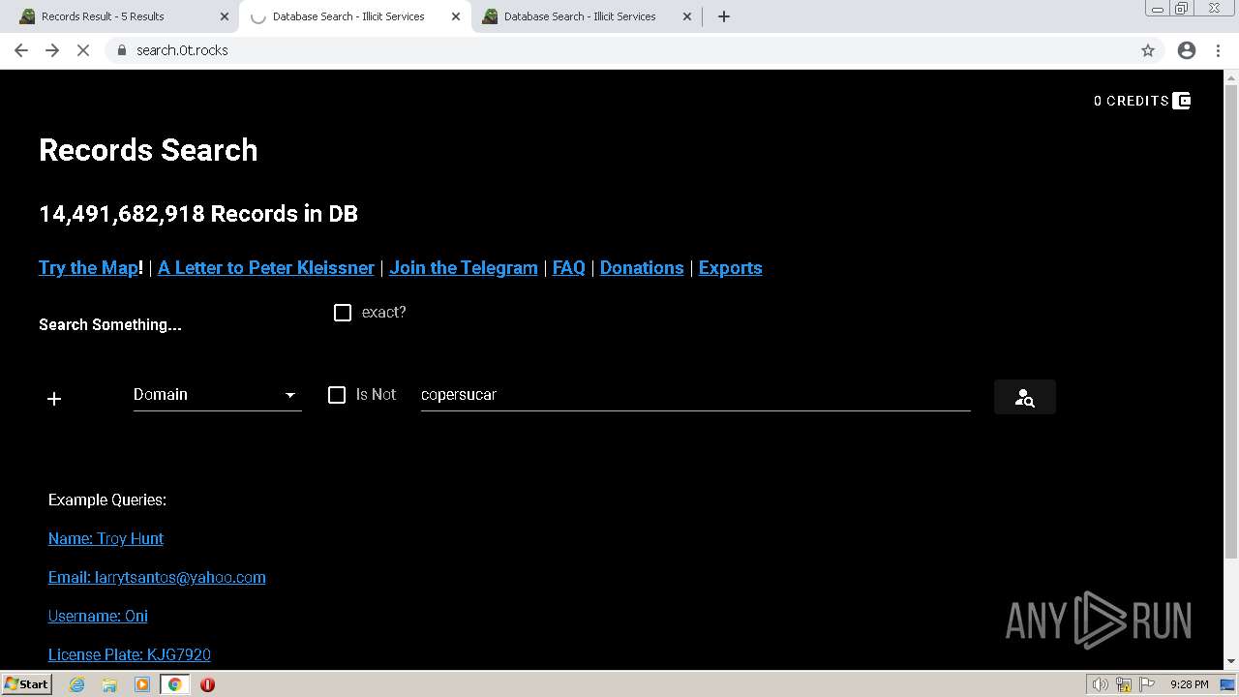The width and height of the screenshot is (1239, 697).
Task: Bookmark this page with star icon
Action: coord(1148,50)
